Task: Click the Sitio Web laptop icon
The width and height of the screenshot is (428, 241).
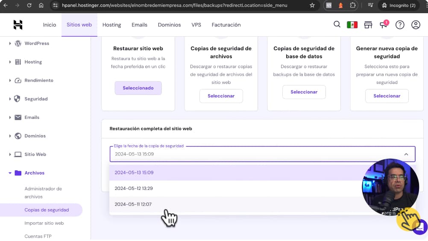Action: coord(18,154)
